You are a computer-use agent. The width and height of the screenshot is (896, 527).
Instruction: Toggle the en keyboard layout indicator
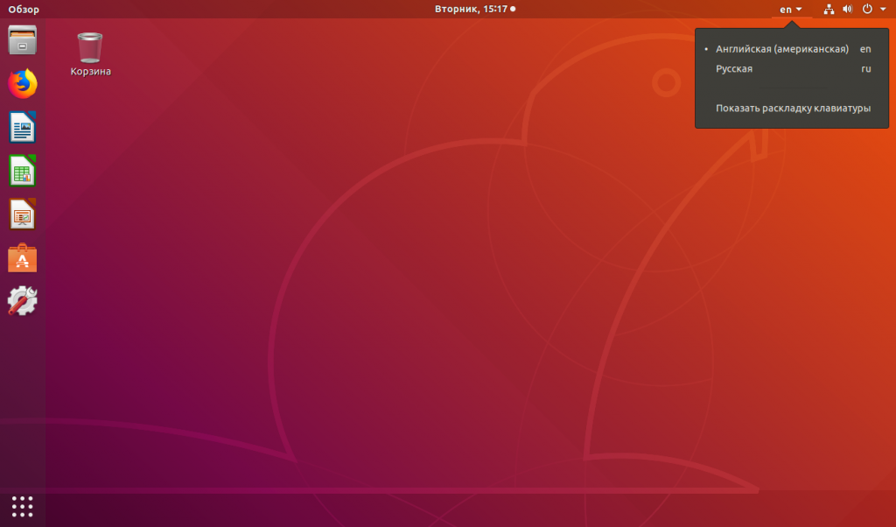point(786,10)
